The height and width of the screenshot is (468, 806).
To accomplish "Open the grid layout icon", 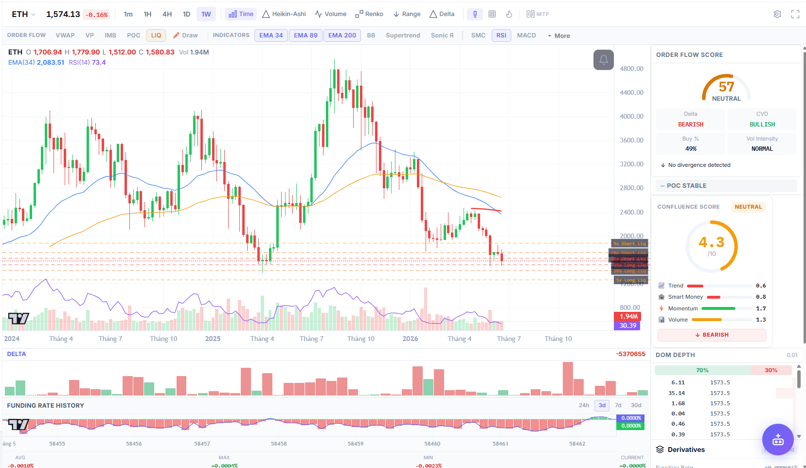I will pyautogui.click(x=492, y=14).
